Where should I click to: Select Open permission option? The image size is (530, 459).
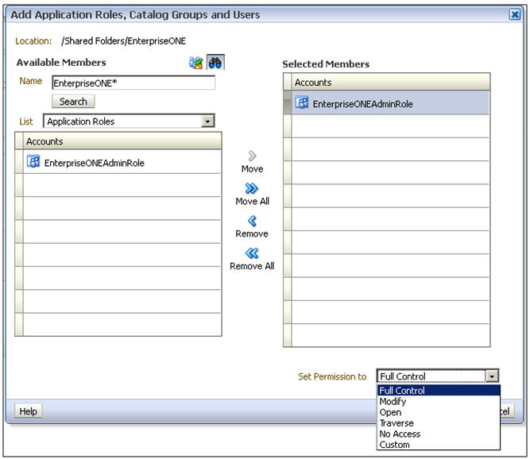(439, 412)
